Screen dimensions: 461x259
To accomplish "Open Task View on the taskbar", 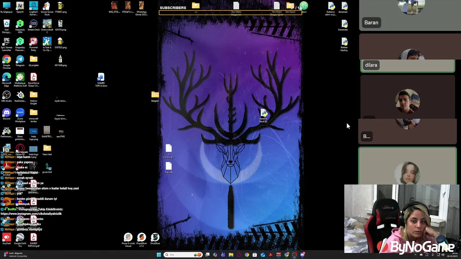I will [207, 255].
